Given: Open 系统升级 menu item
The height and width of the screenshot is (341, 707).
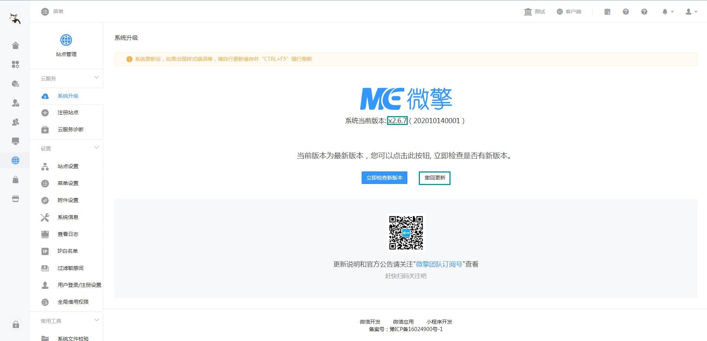Looking at the screenshot, I should coord(68,96).
